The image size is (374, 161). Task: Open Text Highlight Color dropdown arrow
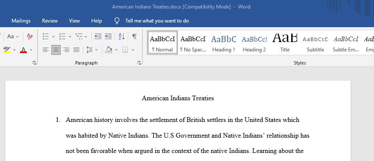[14, 50]
